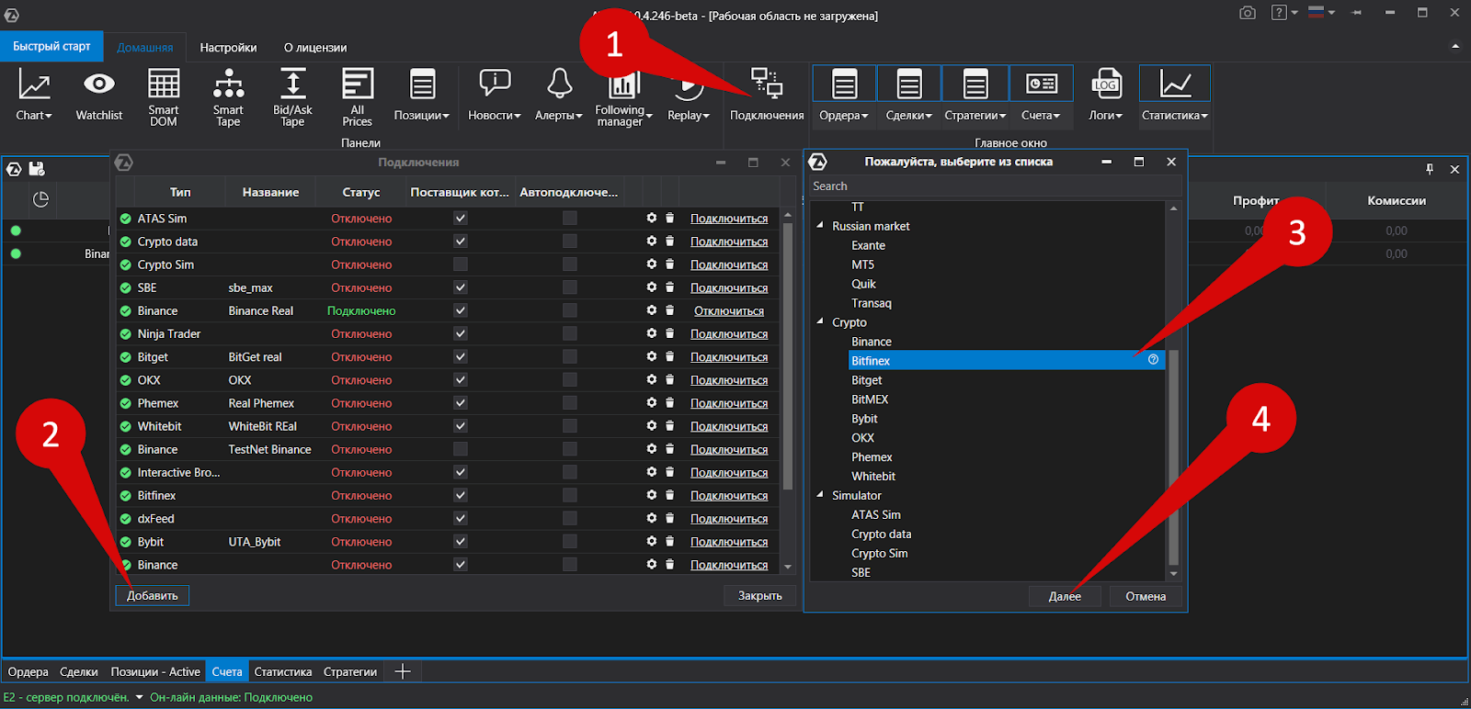
Task: Switch to Быстрый старт tab
Action: click(x=51, y=46)
